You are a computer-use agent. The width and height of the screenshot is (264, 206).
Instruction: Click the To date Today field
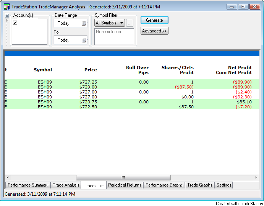(x=70, y=40)
